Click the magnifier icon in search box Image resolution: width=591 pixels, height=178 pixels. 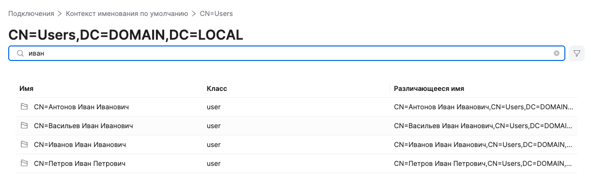pyautogui.click(x=20, y=53)
